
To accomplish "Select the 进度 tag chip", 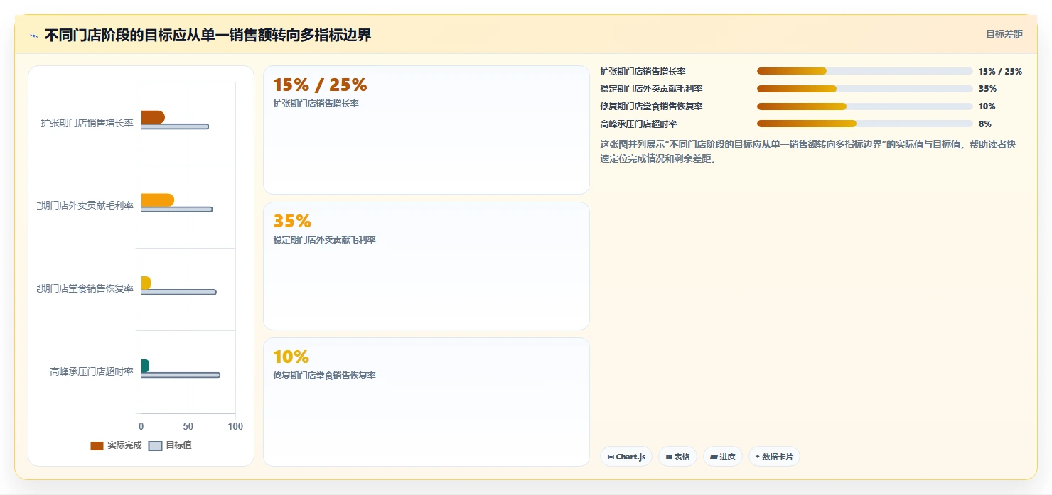I will [722, 457].
